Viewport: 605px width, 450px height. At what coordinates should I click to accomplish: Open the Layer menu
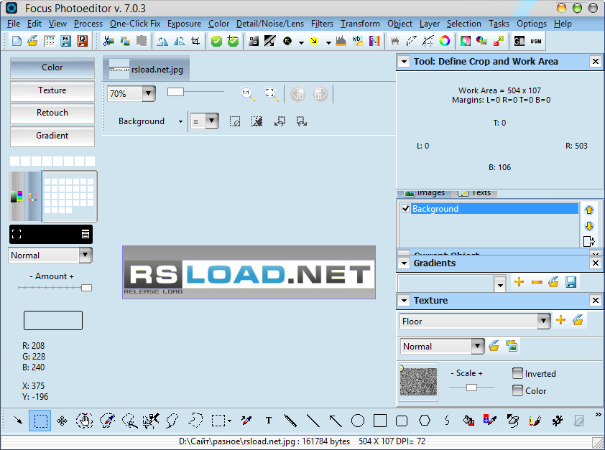(430, 24)
